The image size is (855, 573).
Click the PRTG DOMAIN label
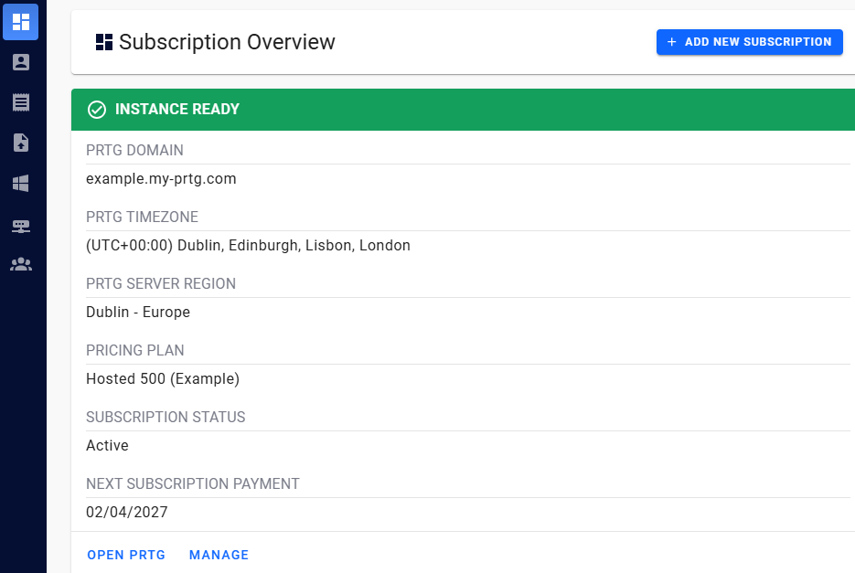134,150
